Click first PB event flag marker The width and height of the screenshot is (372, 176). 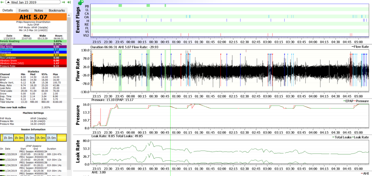click(x=120, y=6)
